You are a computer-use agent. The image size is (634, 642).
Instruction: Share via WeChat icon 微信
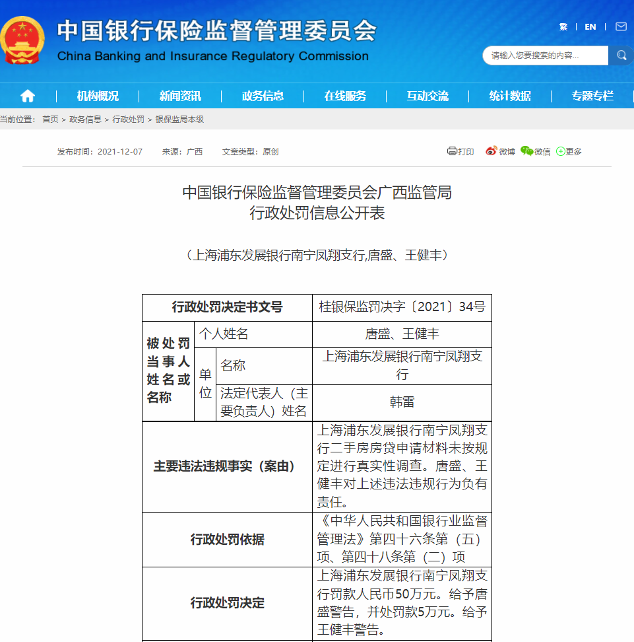click(x=526, y=151)
